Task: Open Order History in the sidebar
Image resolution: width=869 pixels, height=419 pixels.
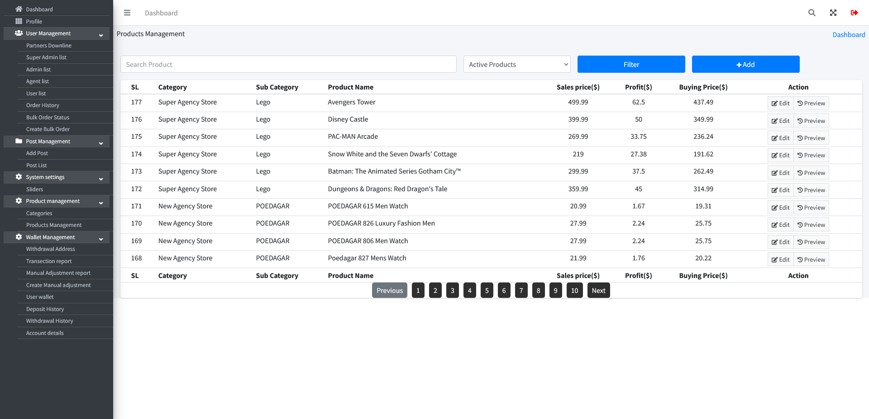Action: (43, 105)
